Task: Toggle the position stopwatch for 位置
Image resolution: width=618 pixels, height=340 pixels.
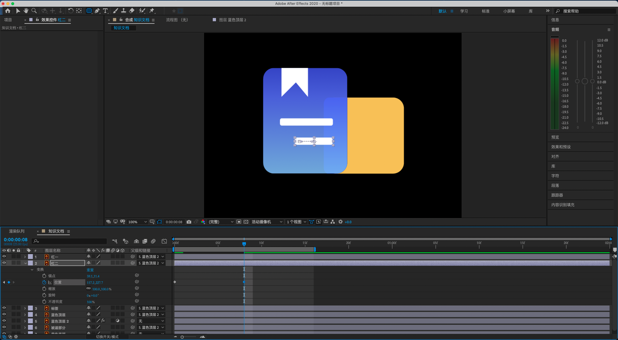Action: pyautogui.click(x=44, y=282)
